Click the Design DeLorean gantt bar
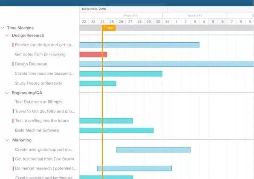254x179 pixels. click(x=167, y=64)
